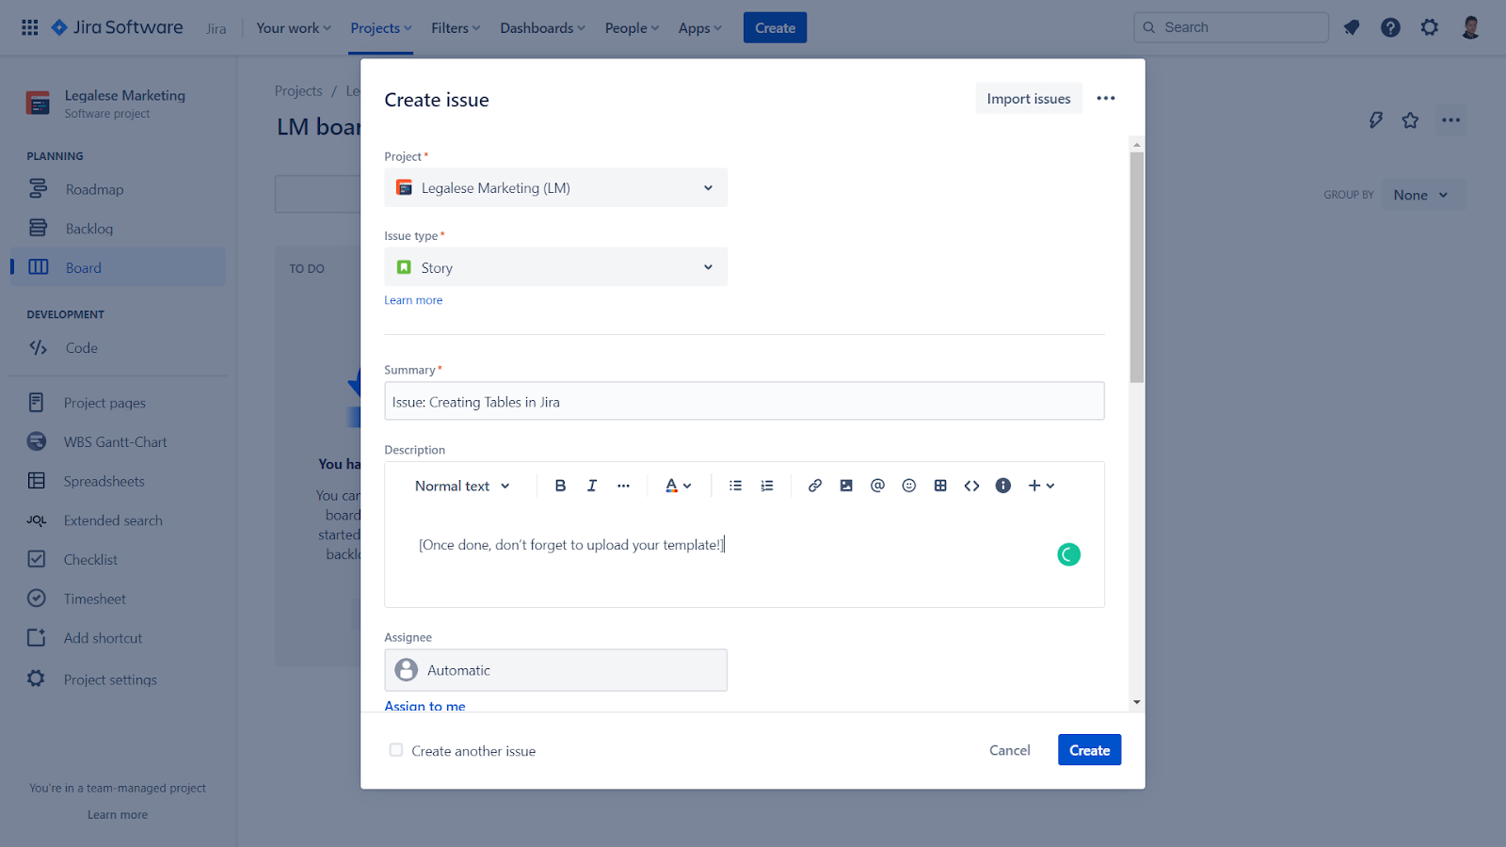1506x847 pixels.
Task: Insert a table in the description
Action: point(940,486)
